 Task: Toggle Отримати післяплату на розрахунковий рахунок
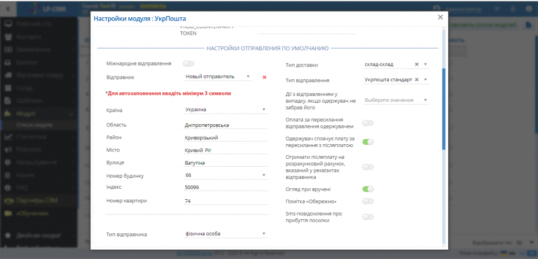coord(368,167)
